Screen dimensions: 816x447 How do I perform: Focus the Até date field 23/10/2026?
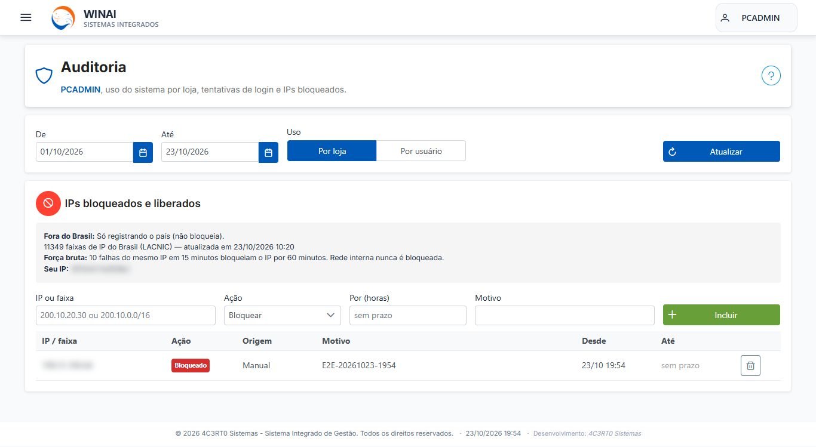pos(210,152)
